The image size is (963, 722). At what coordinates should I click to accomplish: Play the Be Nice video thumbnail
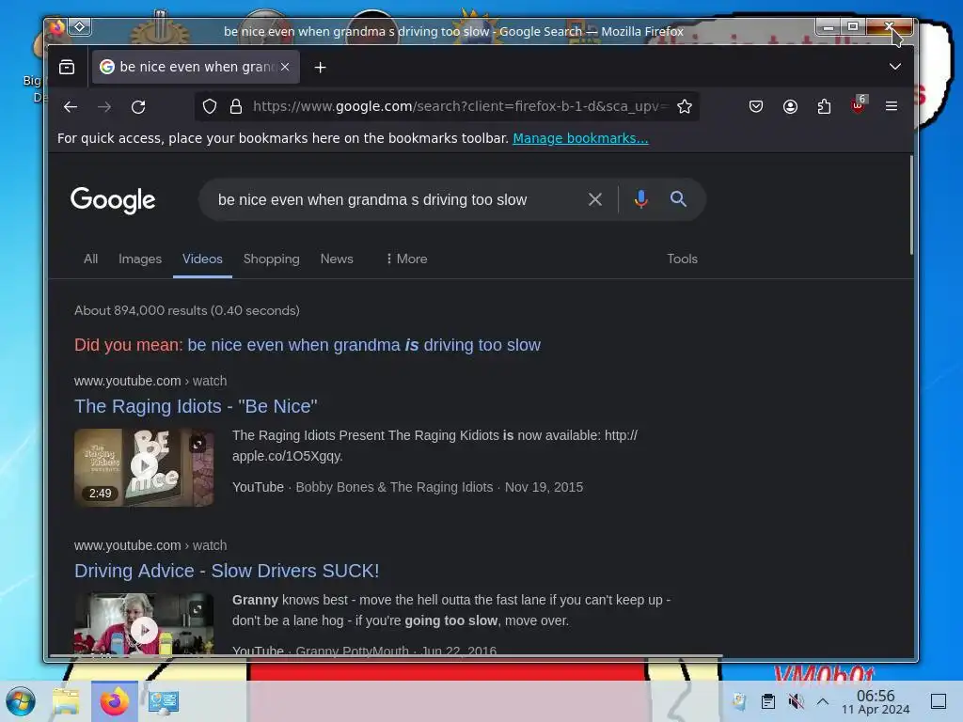pyautogui.click(x=144, y=467)
